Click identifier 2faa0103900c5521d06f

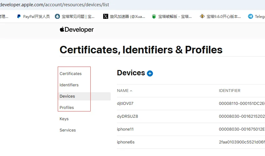click(x=242, y=142)
